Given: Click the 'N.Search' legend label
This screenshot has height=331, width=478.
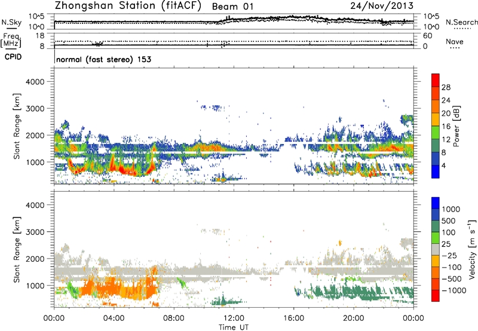Looking at the screenshot, I should [461, 22].
